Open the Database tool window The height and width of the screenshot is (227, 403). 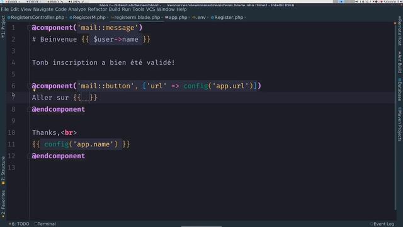click(400, 90)
